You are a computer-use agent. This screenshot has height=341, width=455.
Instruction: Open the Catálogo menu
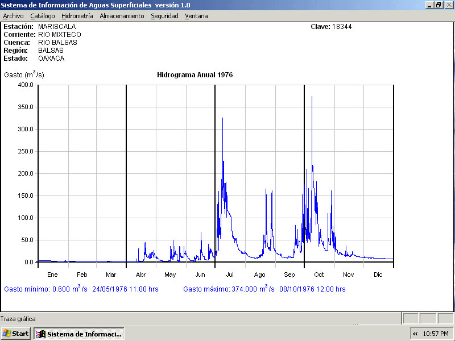click(43, 16)
